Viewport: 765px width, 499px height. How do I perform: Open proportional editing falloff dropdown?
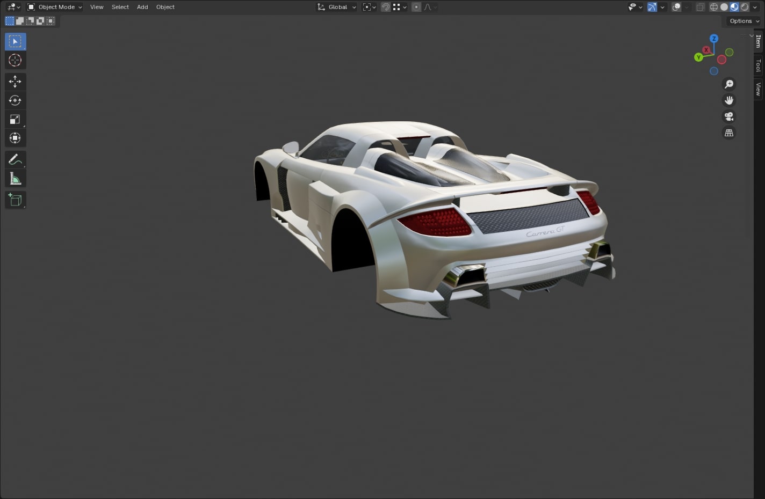pyautogui.click(x=430, y=7)
